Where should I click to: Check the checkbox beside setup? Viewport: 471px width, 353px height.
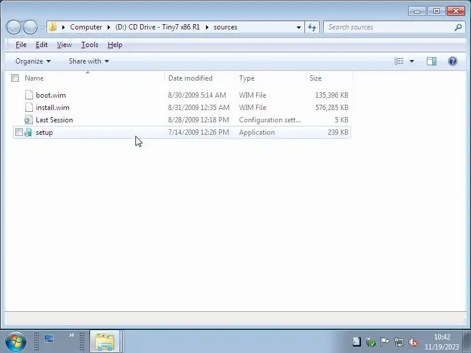[x=19, y=132]
